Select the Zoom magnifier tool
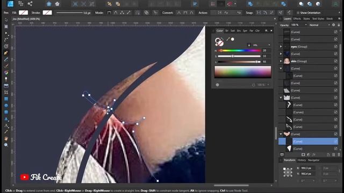344x193 pixels. (x=6, y=145)
